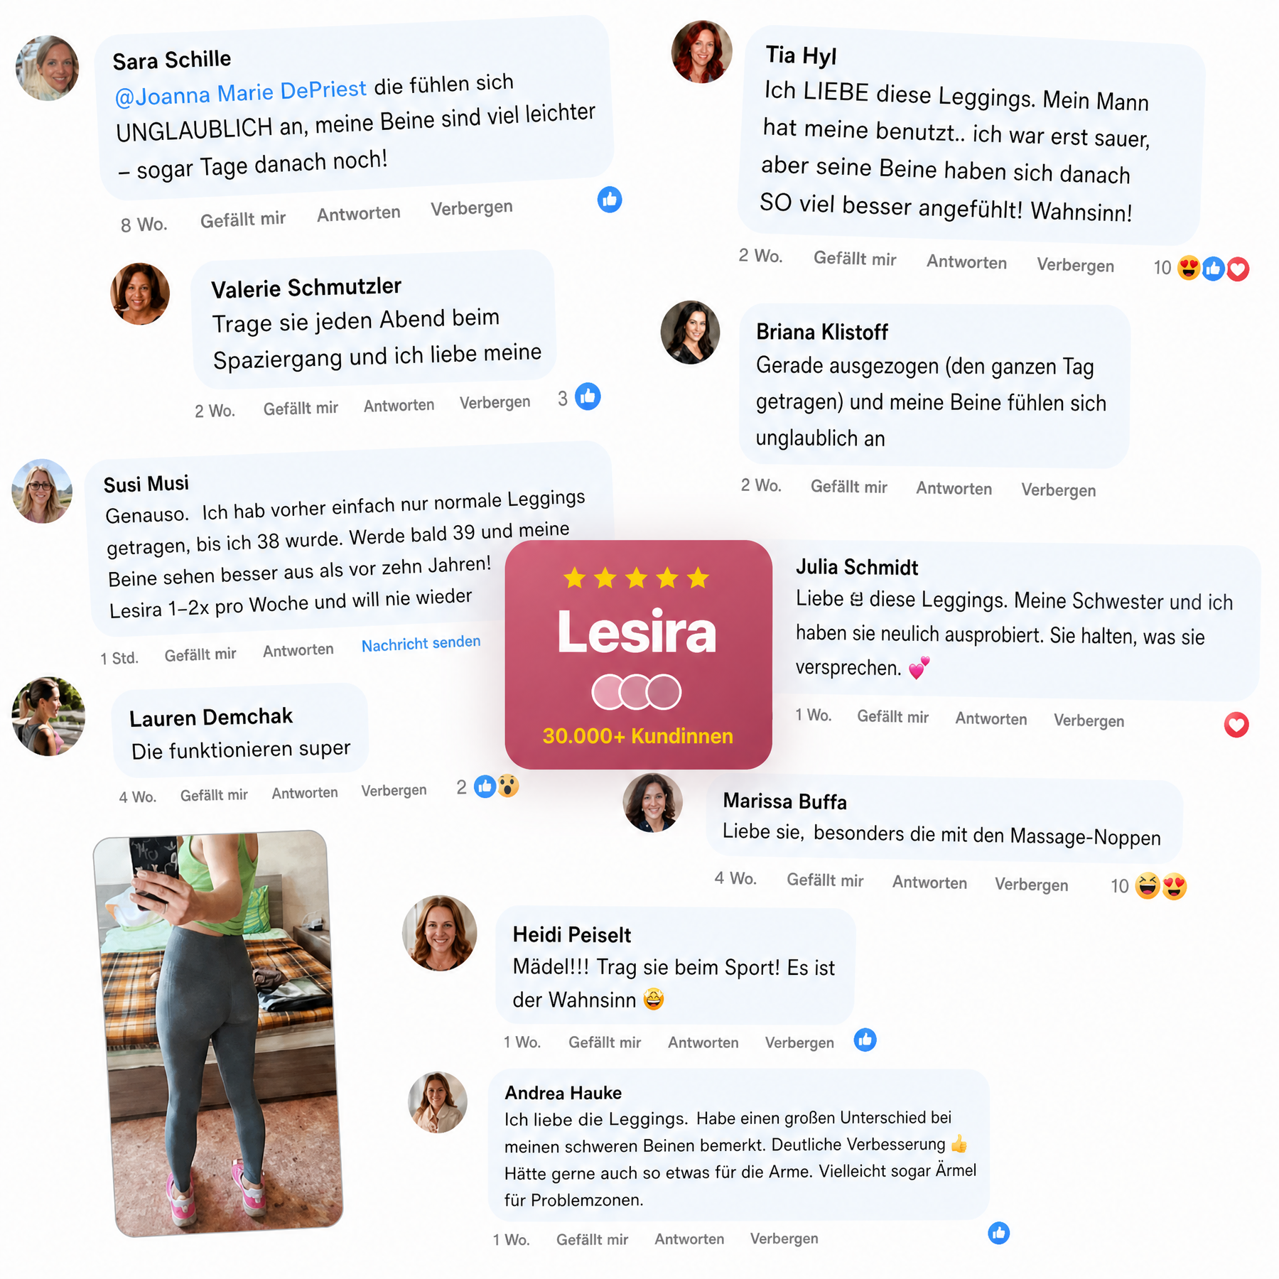The width and height of the screenshot is (1279, 1279).
Task: Click the pink color swatch circles on Lesira badge
Action: tap(637, 692)
